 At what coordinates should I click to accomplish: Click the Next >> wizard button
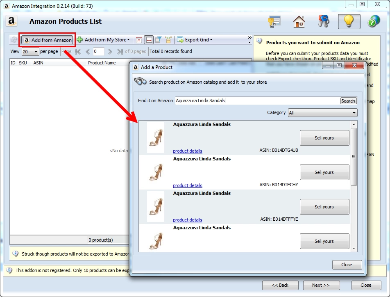click(321, 285)
